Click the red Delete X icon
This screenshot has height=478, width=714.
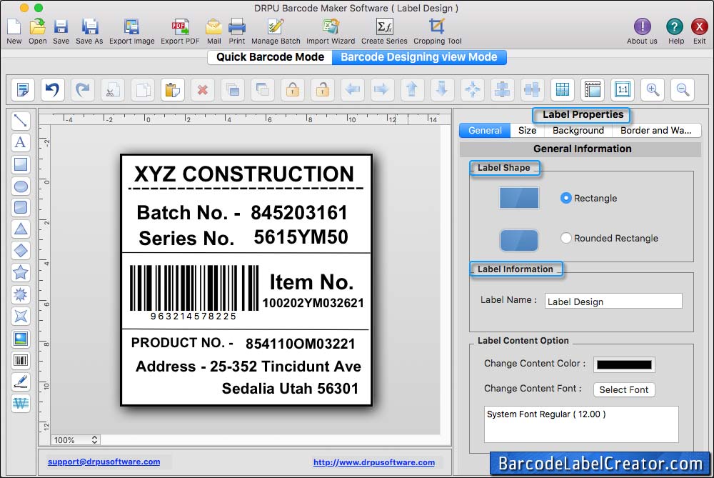point(203,89)
